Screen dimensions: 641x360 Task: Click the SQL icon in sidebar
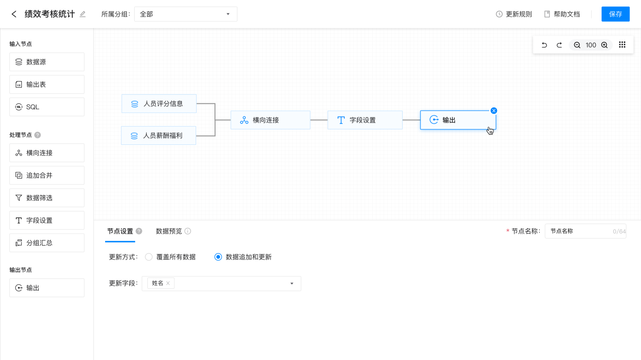tap(19, 107)
